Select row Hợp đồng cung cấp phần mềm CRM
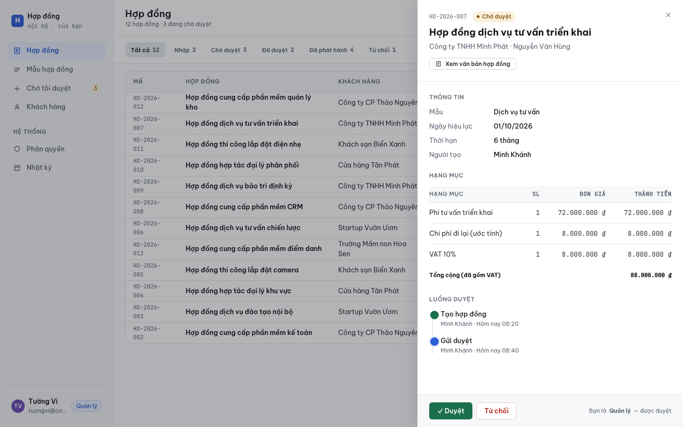This screenshot has width=683, height=427. click(271, 207)
